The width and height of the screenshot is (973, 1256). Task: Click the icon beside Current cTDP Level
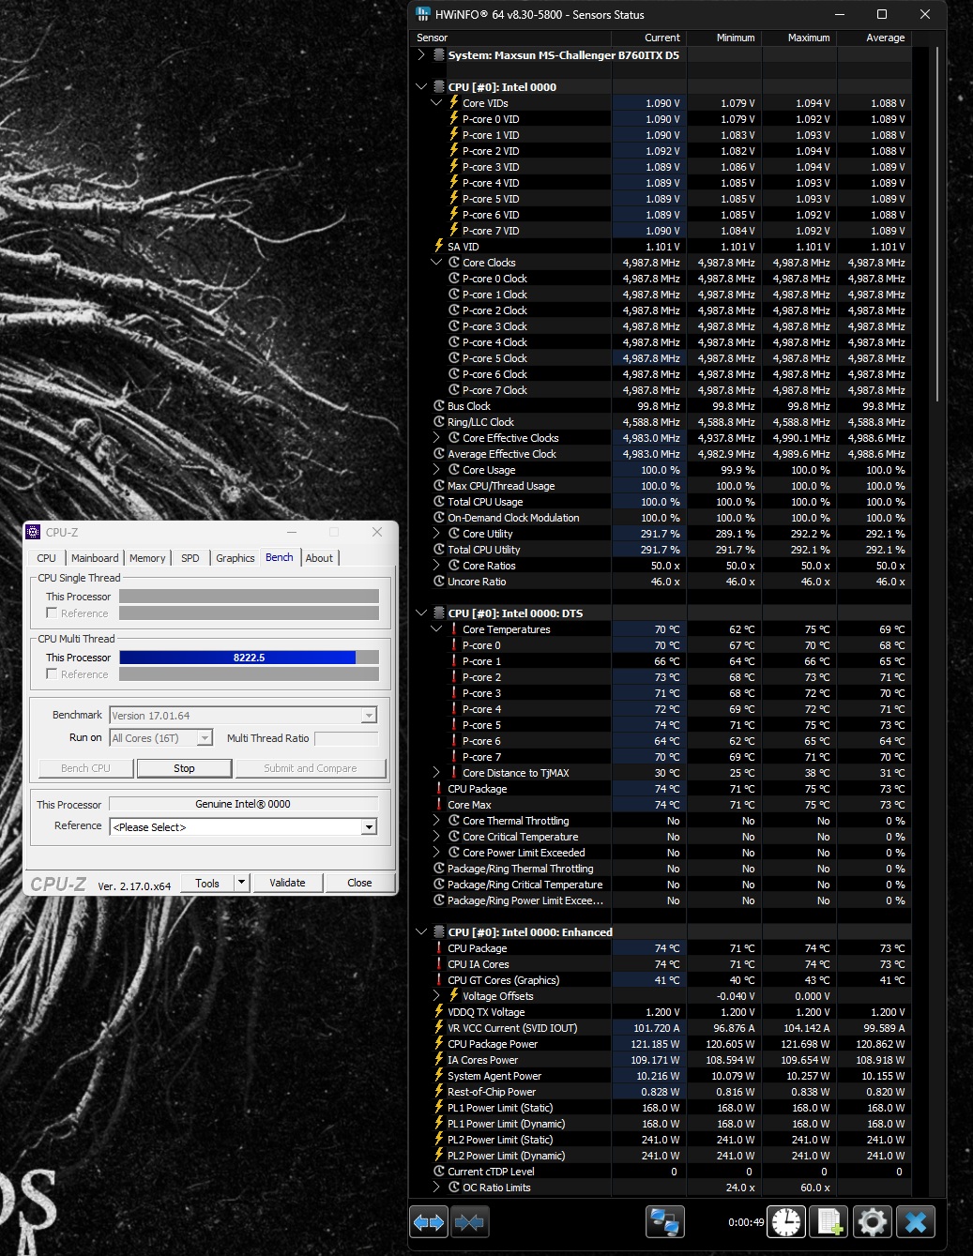pyautogui.click(x=439, y=1172)
